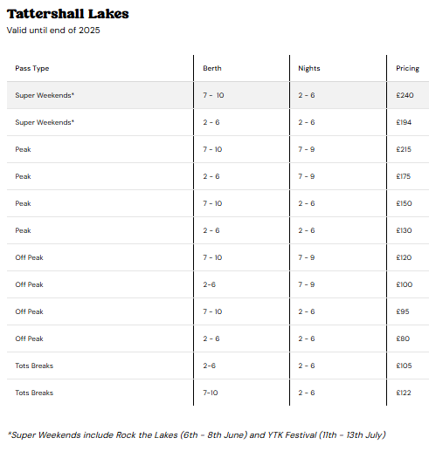The width and height of the screenshot is (429, 458).
Task: Click the £122 Tots Breaks price
Action: [404, 393]
